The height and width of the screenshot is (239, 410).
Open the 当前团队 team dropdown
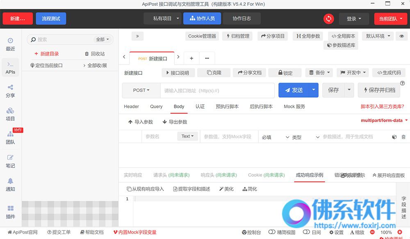click(x=391, y=19)
